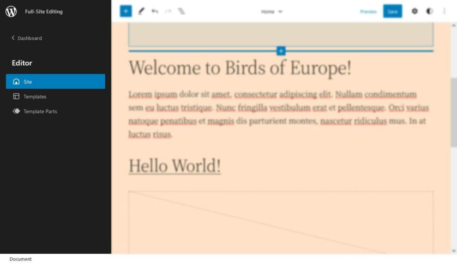This screenshot has width=457, height=263.
Task: Open the Settings gear panel
Action: pos(414,11)
